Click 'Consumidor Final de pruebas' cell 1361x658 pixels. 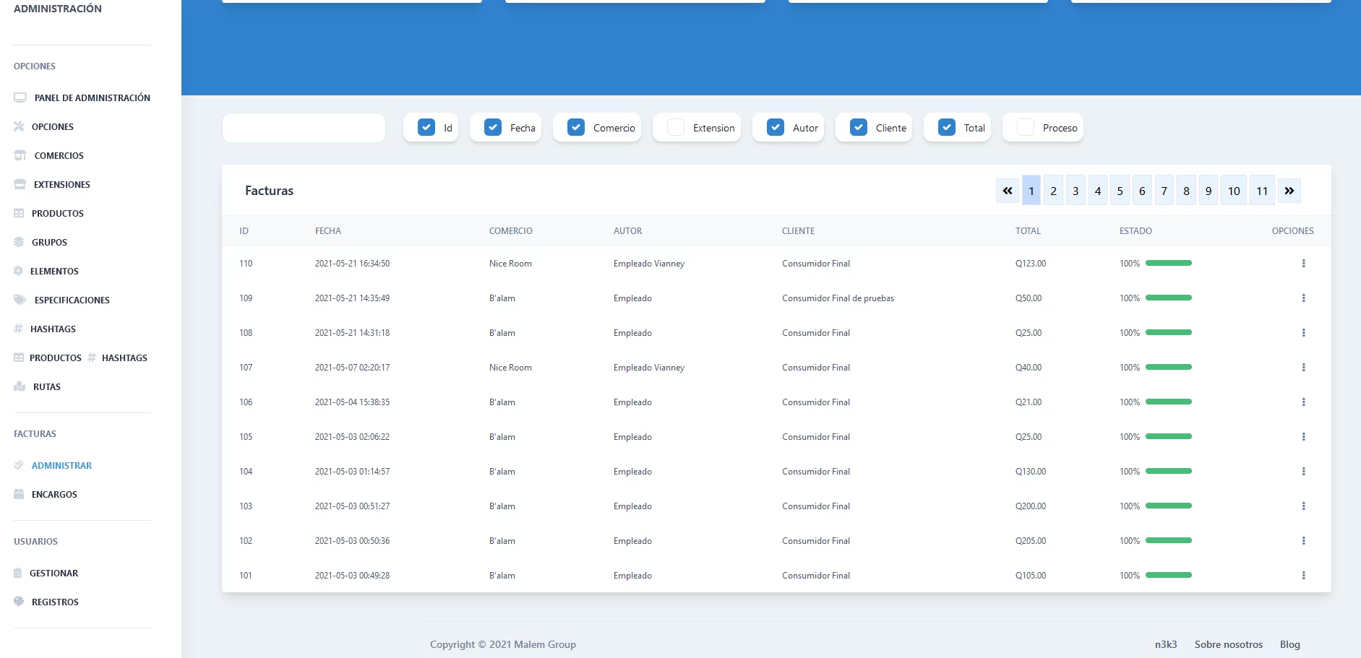point(838,298)
